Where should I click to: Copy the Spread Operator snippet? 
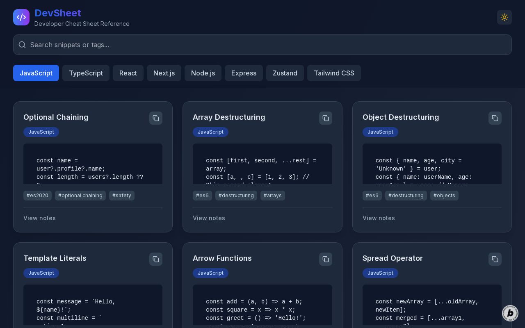pos(495,259)
